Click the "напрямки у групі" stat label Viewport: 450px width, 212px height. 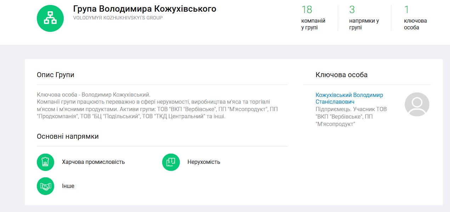(x=364, y=24)
